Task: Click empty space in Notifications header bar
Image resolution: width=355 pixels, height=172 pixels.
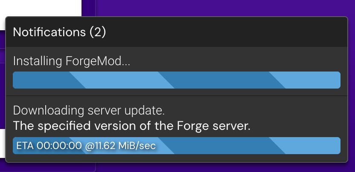Action: [x=235, y=32]
